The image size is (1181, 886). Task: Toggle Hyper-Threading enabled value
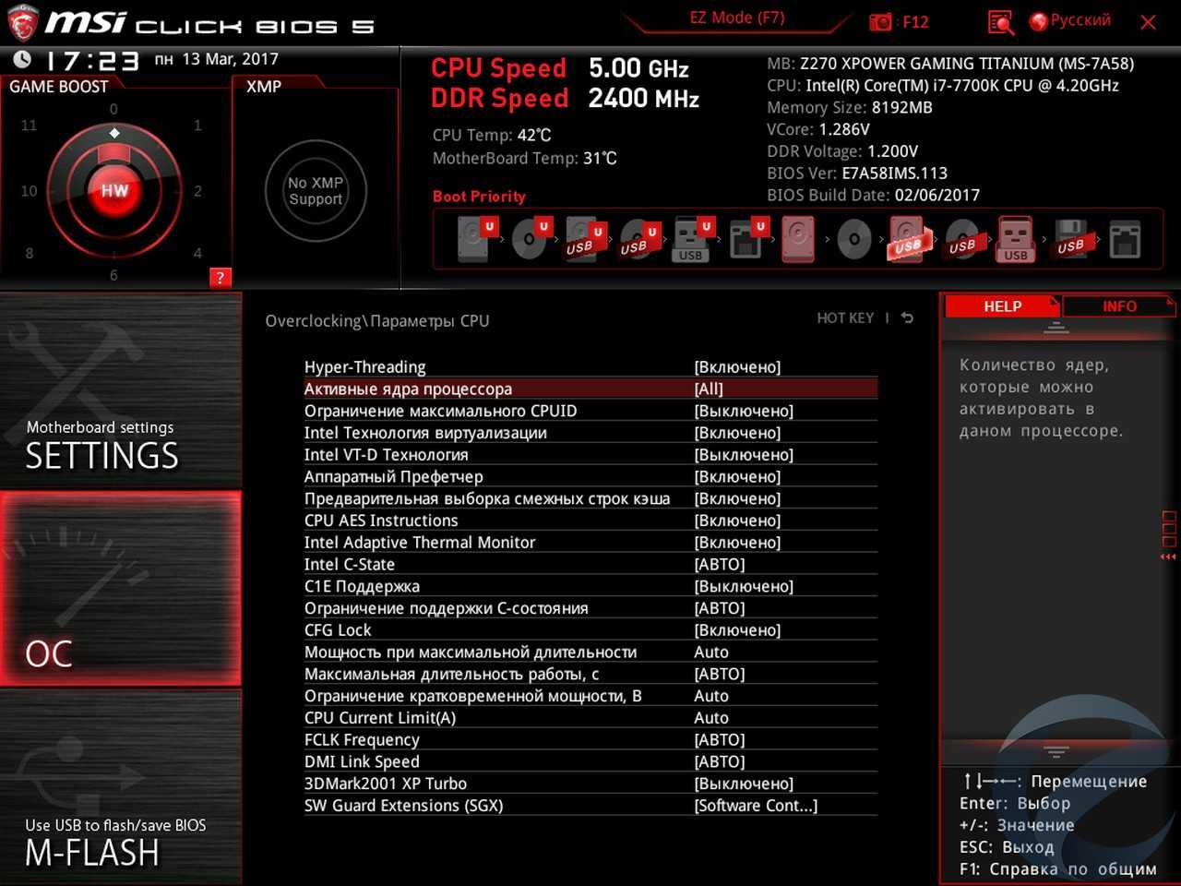pyautogui.click(x=737, y=367)
